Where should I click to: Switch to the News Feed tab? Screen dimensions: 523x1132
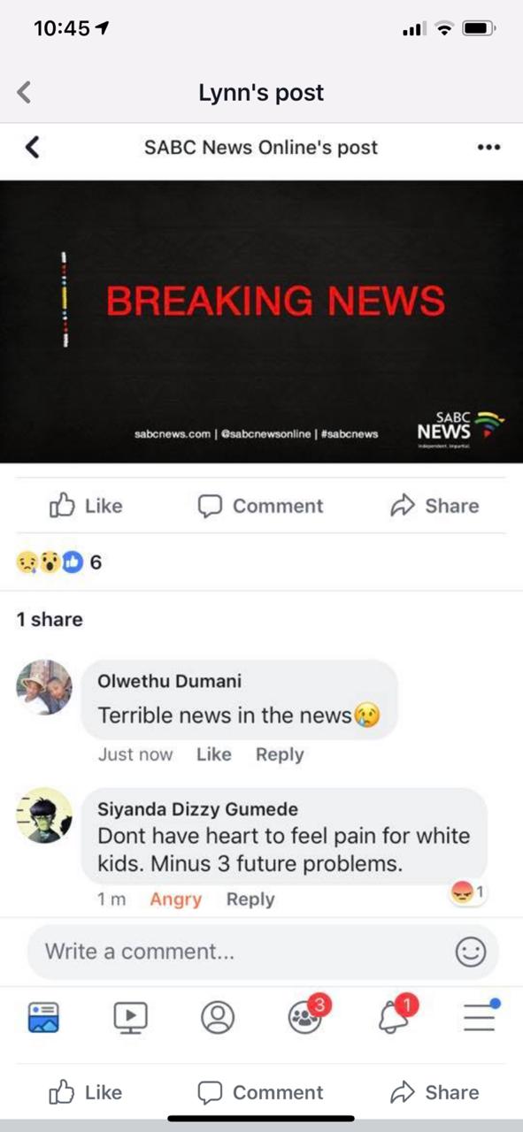click(x=43, y=1017)
